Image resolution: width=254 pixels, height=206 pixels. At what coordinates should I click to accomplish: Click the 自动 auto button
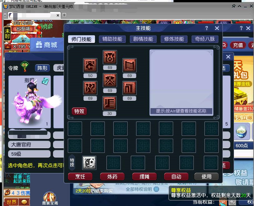click(x=176, y=176)
